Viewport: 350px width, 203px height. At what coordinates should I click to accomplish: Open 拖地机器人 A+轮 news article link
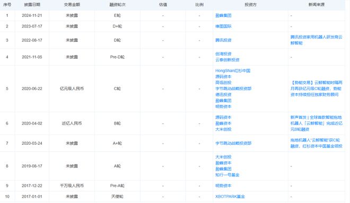click(316, 143)
